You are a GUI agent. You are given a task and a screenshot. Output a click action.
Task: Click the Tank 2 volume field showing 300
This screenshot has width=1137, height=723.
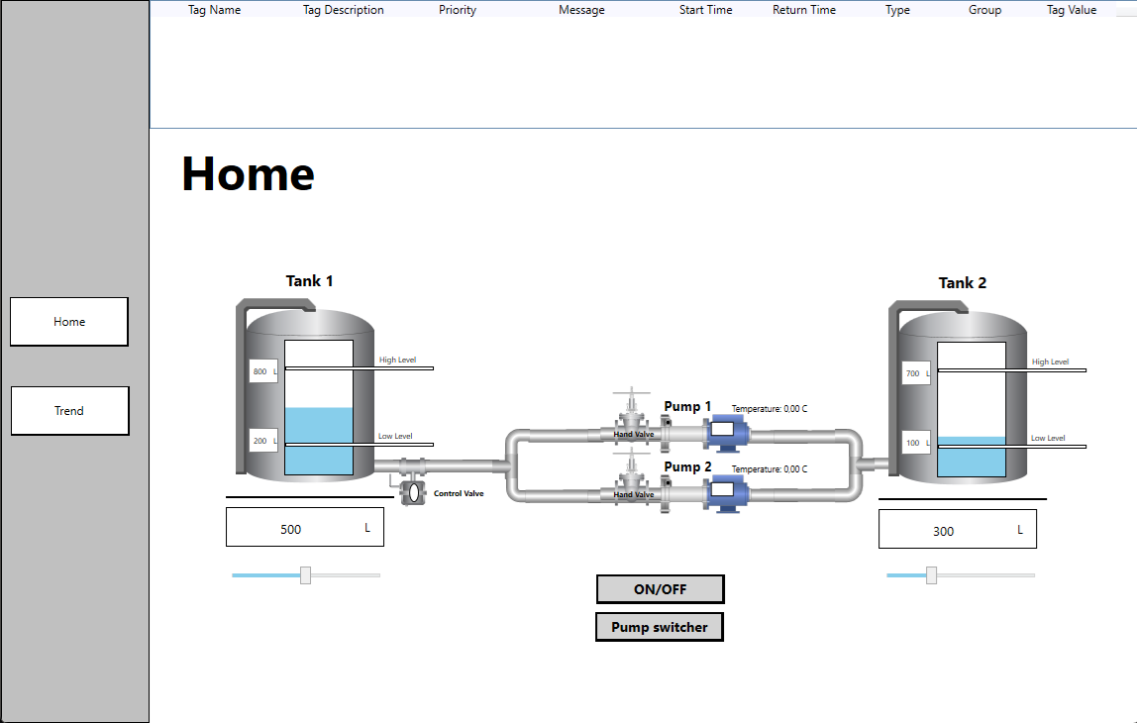coord(957,530)
